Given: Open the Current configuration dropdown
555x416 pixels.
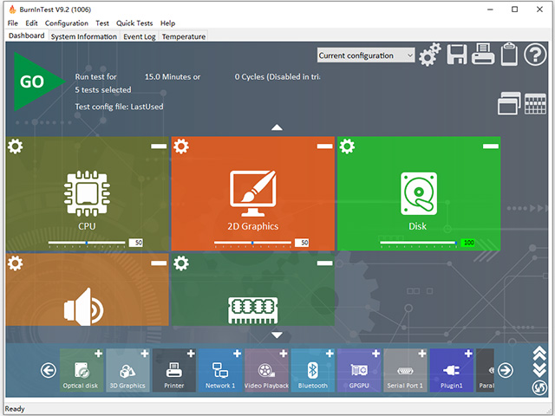Looking at the screenshot, I should pos(366,55).
